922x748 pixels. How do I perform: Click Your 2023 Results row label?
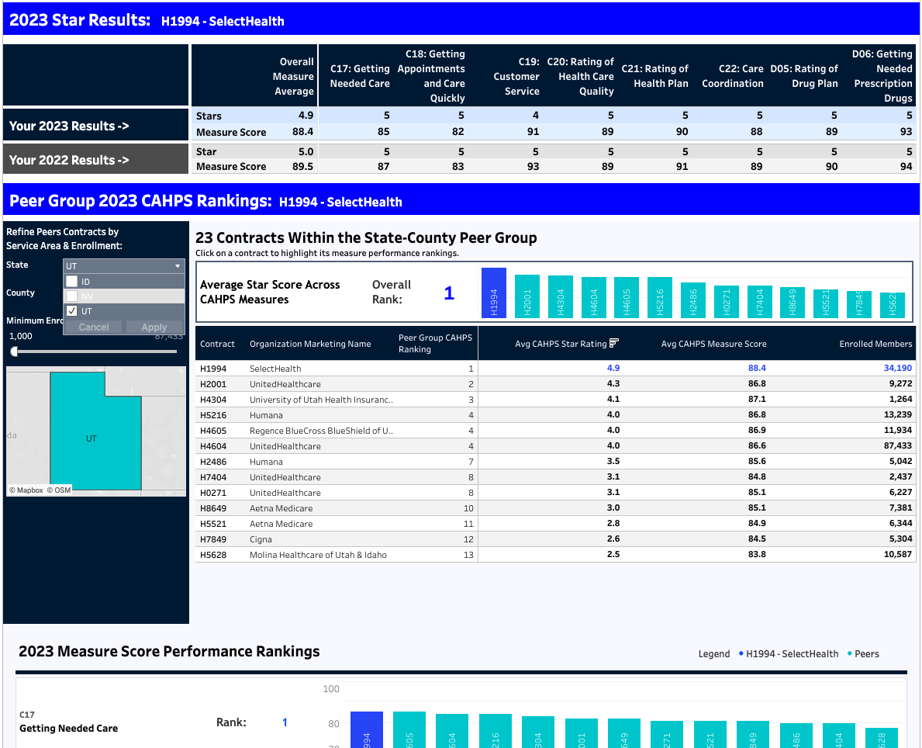(x=69, y=126)
